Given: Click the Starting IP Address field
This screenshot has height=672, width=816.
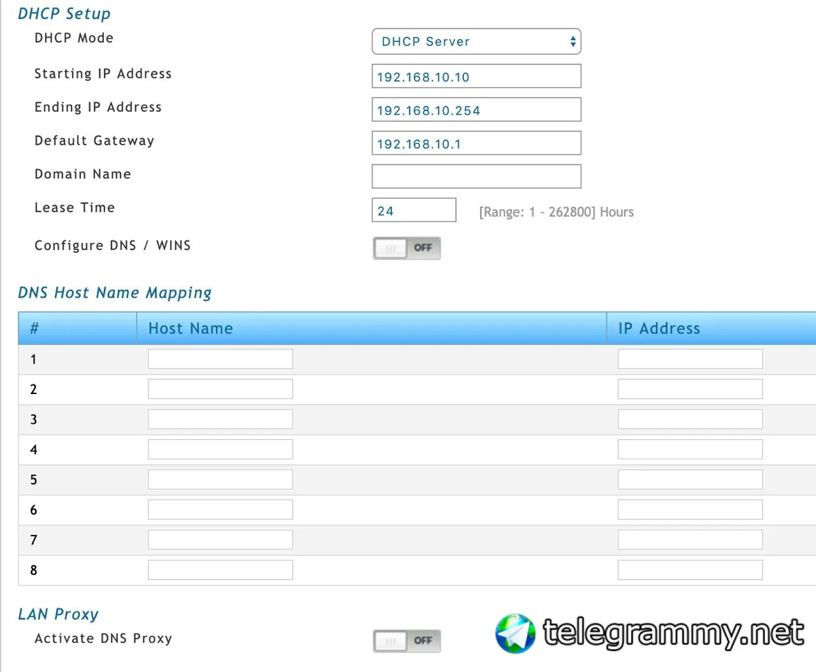Looking at the screenshot, I should coord(476,76).
